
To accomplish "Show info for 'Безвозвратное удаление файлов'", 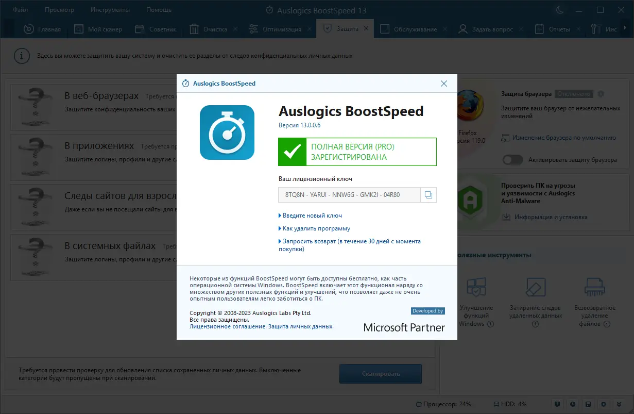I will click(607, 324).
